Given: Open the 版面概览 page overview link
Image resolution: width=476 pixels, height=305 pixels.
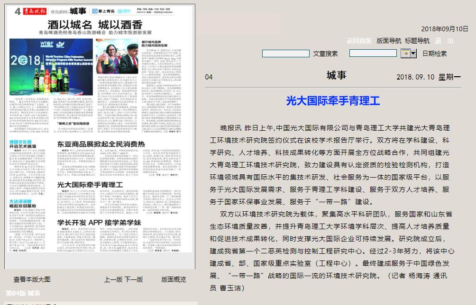Looking at the screenshot, I should click(174, 279).
